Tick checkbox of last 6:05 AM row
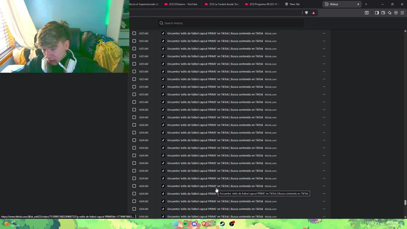407x229 pixels. tap(134, 102)
